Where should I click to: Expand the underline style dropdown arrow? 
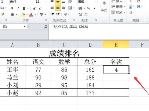pyautogui.click(x=28, y=9)
